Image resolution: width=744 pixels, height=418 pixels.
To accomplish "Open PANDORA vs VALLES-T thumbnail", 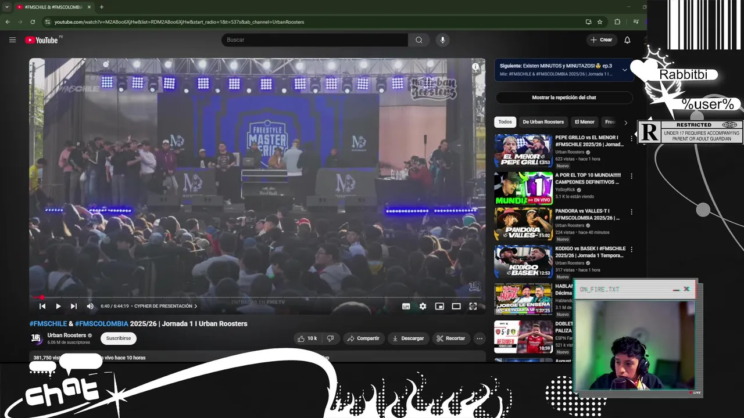I will point(523,224).
